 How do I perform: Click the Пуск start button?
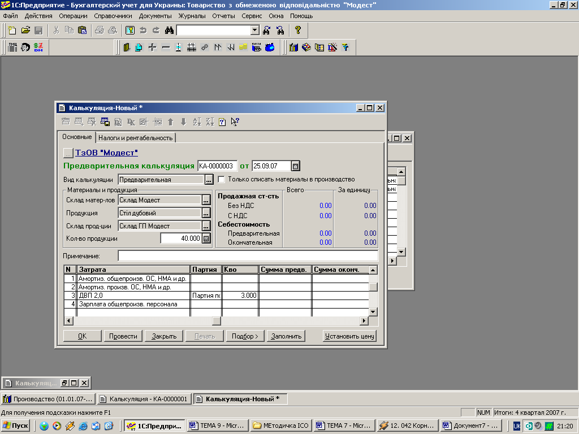15,426
